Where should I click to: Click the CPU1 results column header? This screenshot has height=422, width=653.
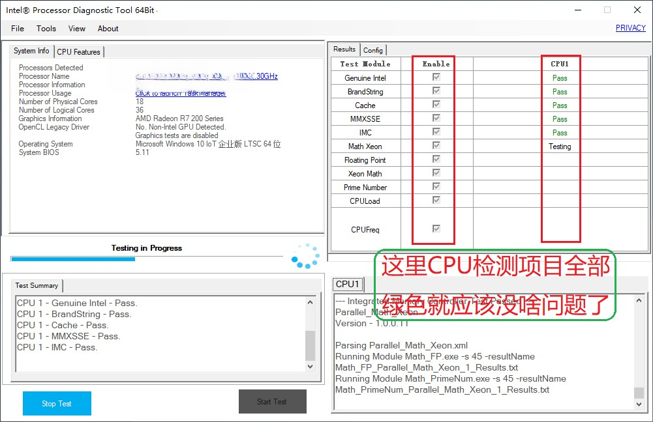point(560,64)
